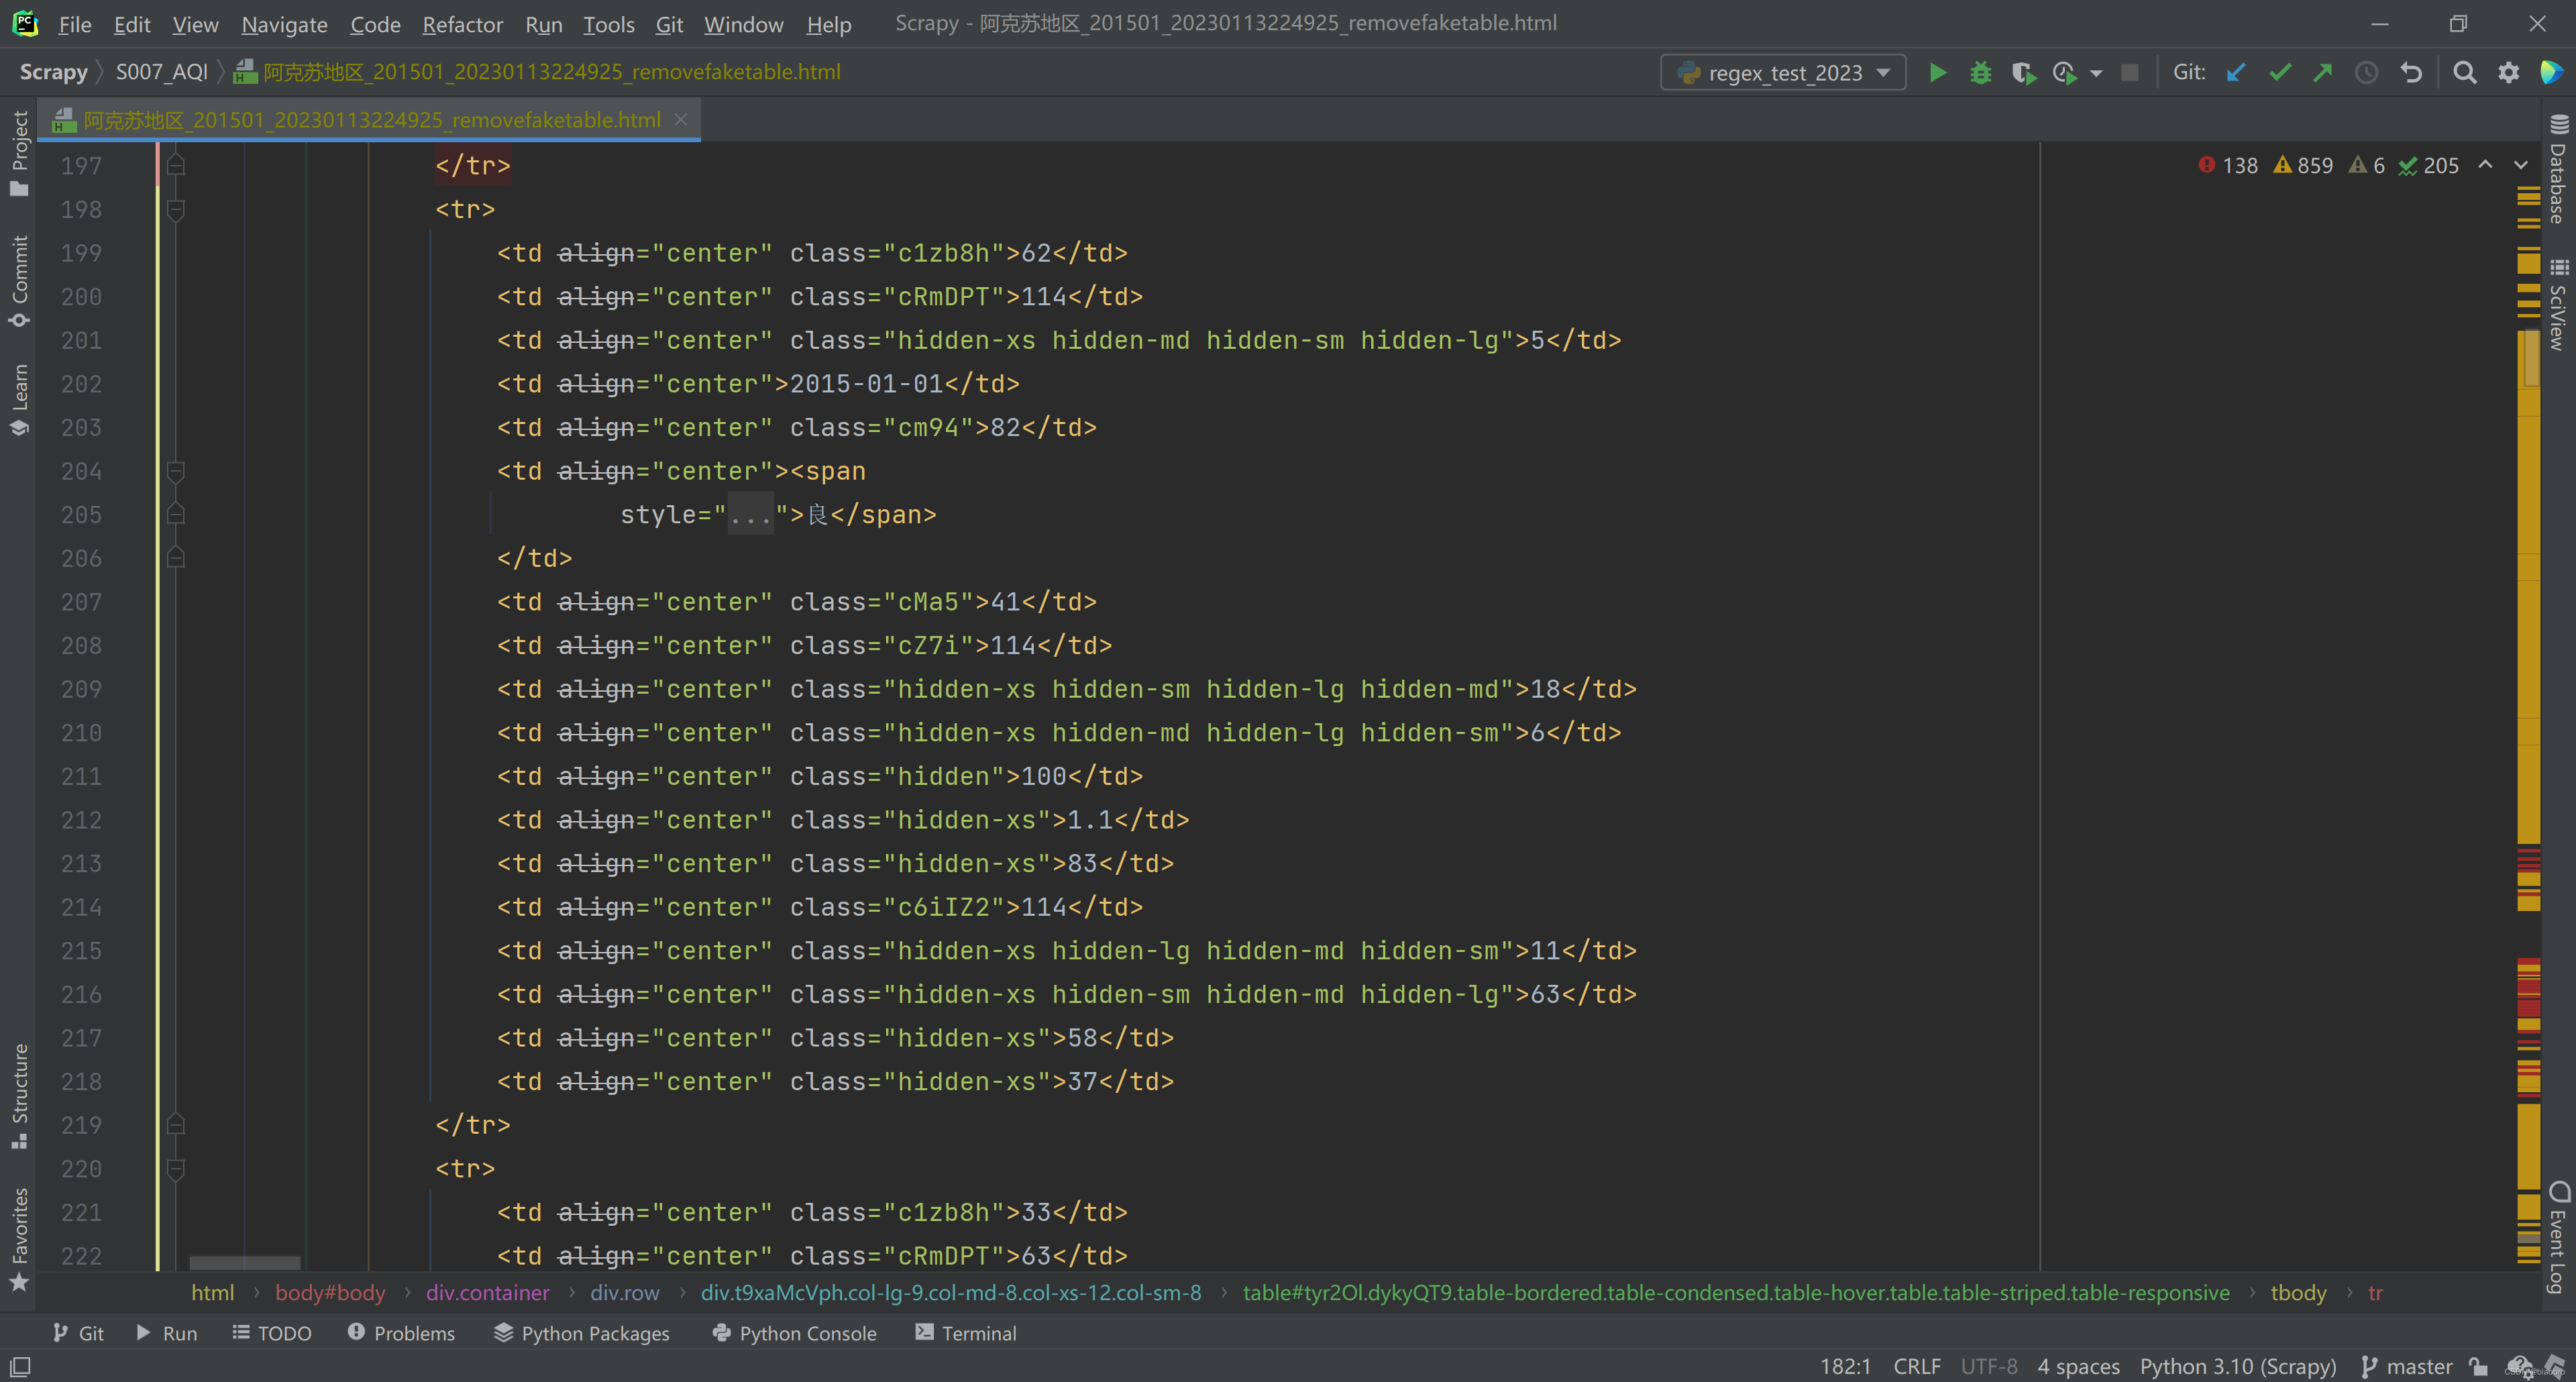Click Git push arrow icon

pos(2322,72)
